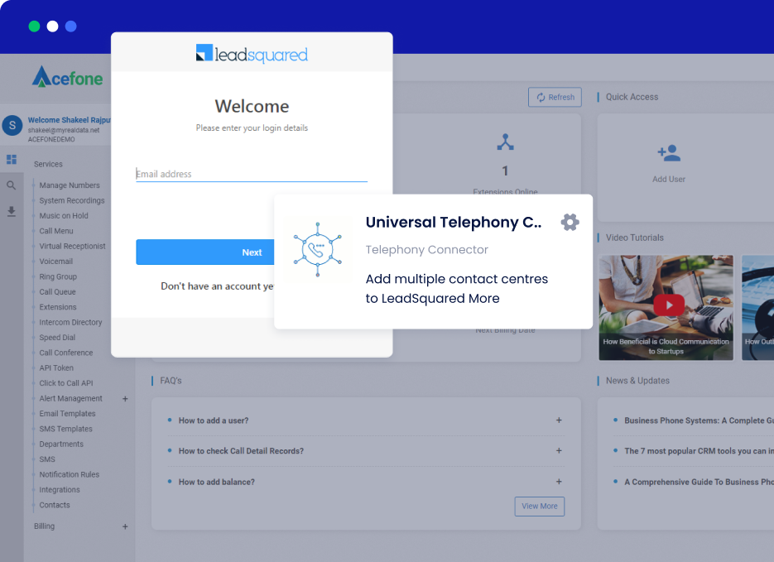Click the blue window control dot
This screenshot has width=774, height=562.
(70, 26)
